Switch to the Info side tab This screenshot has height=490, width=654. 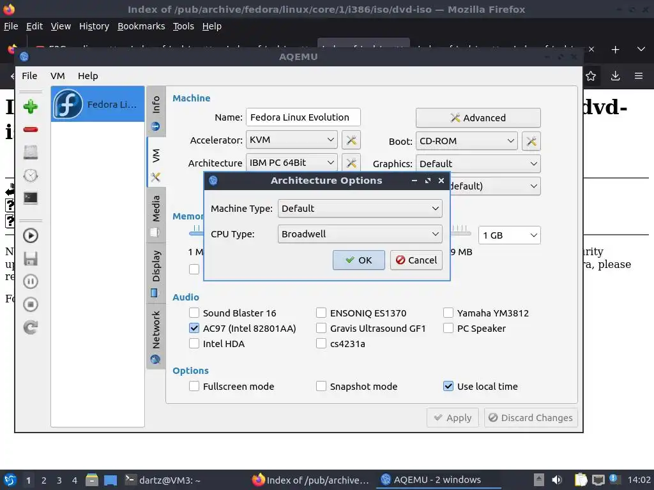[156, 112]
